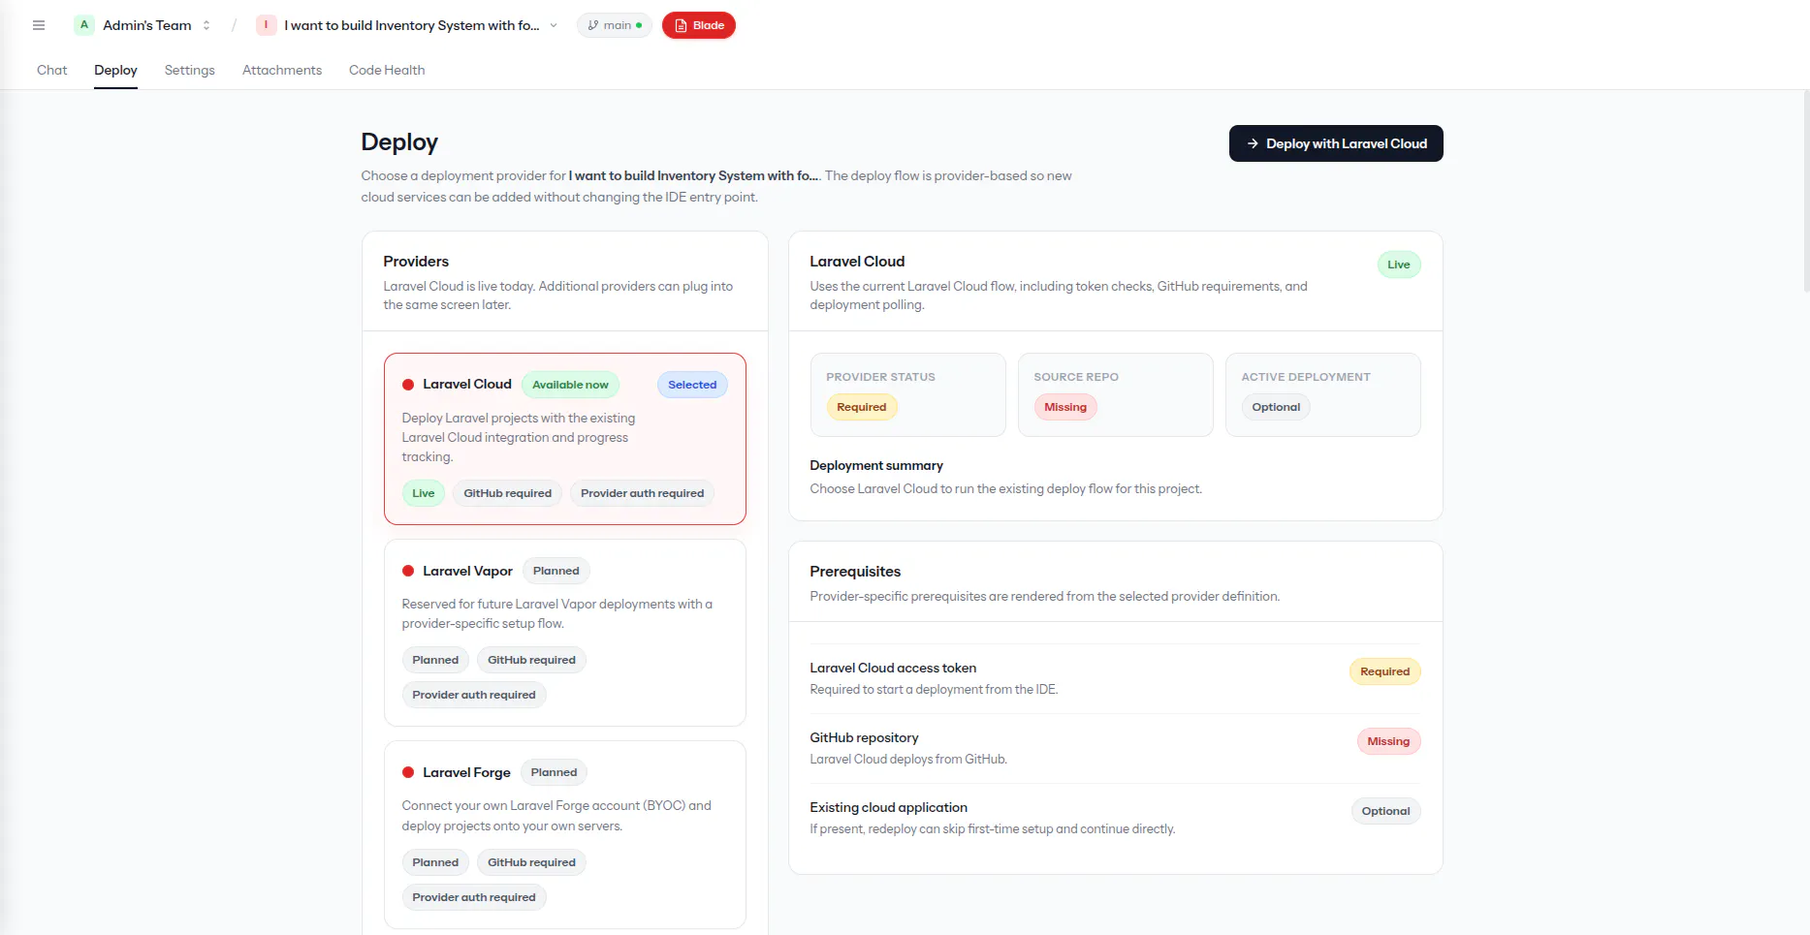This screenshot has width=1810, height=935.
Task: Select the Laravel Vapor provider card
Action: 565,633
